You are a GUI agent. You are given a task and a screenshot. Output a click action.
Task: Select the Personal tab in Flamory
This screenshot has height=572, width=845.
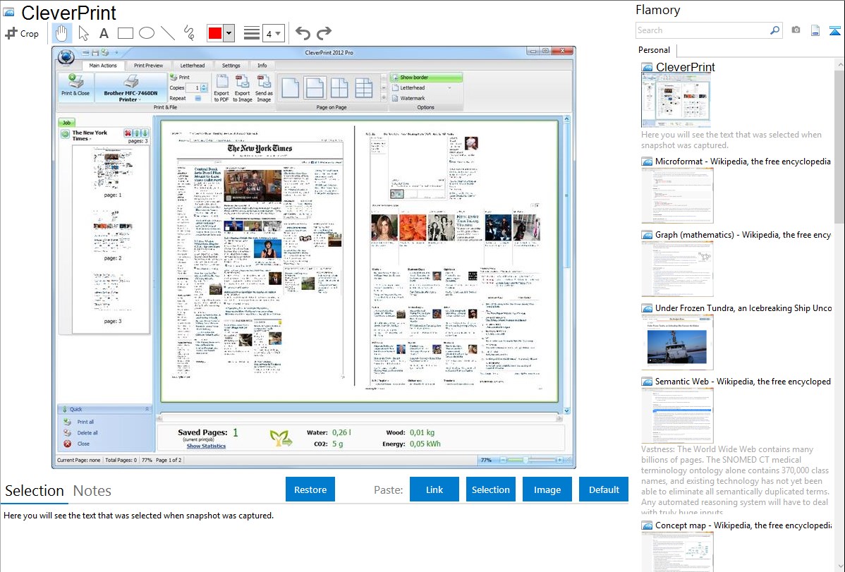pos(654,50)
